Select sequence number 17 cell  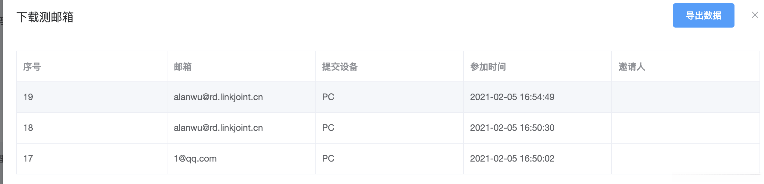coord(28,158)
